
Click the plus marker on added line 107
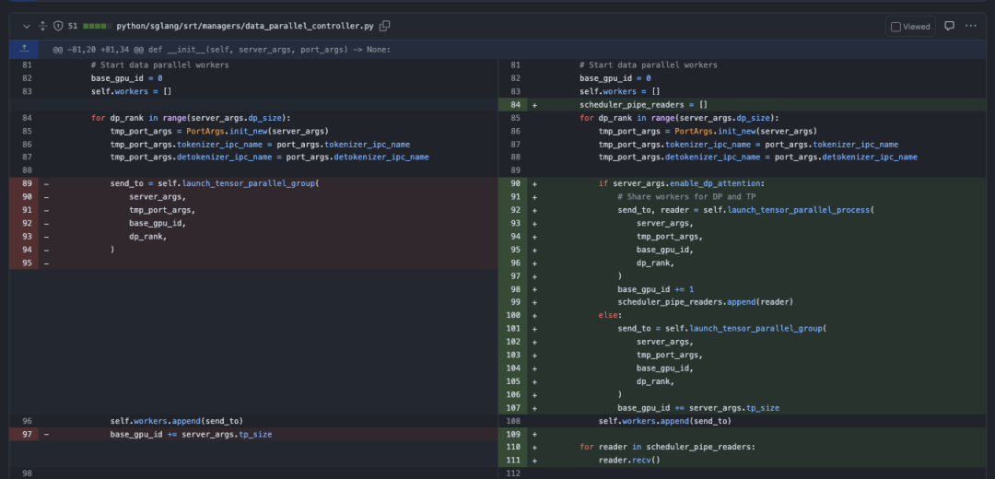coord(534,407)
